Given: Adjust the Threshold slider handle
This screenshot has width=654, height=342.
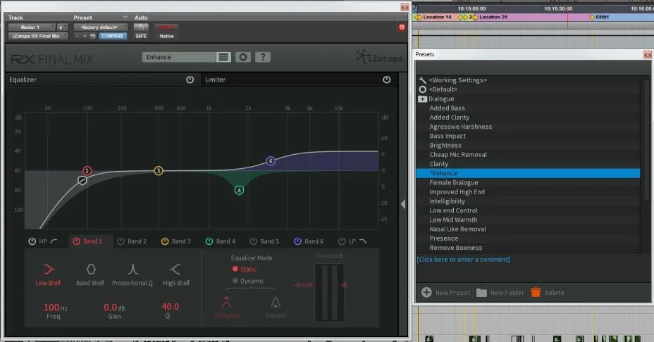Looking at the screenshot, I should (x=345, y=284).
